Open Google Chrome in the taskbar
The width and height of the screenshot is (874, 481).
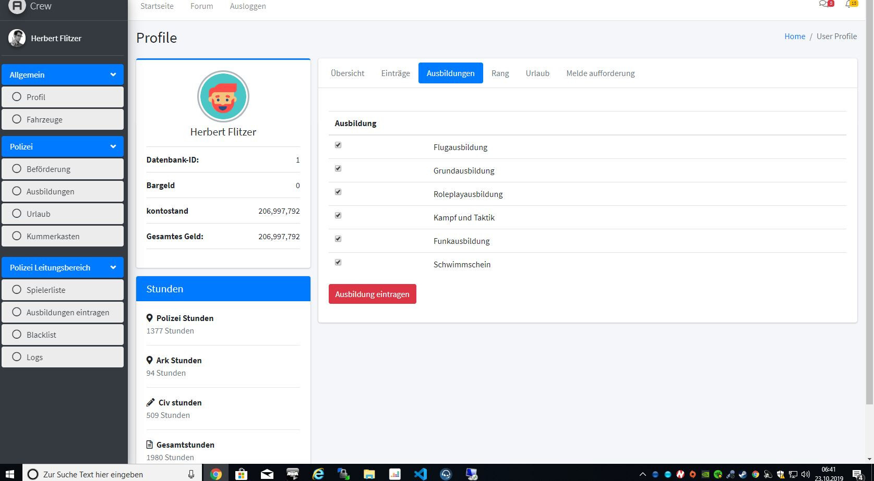(216, 474)
